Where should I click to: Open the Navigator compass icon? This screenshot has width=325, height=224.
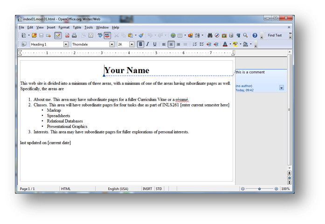pos(217,35)
